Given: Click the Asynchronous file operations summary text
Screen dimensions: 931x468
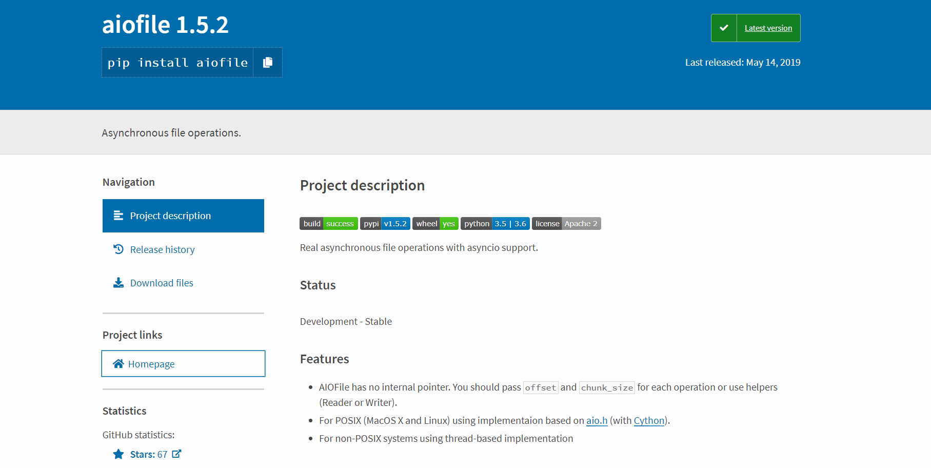Looking at the screenshot, I should click(171, 132).
